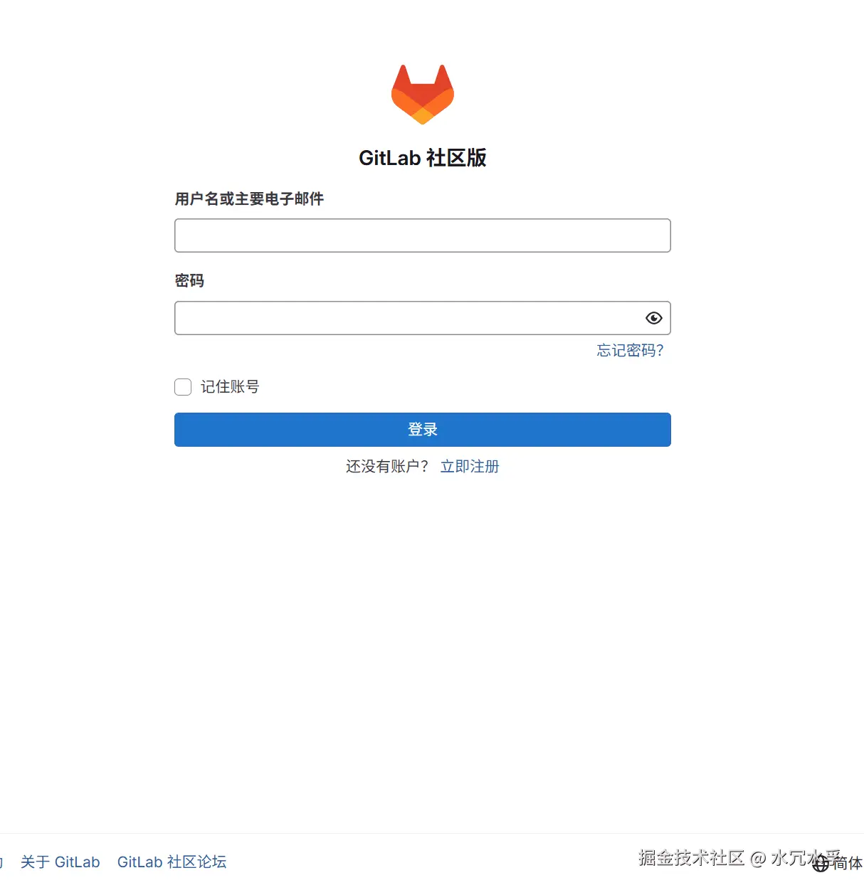Click the 水冗水孚 watermark author name

click(x=806, y=858)
